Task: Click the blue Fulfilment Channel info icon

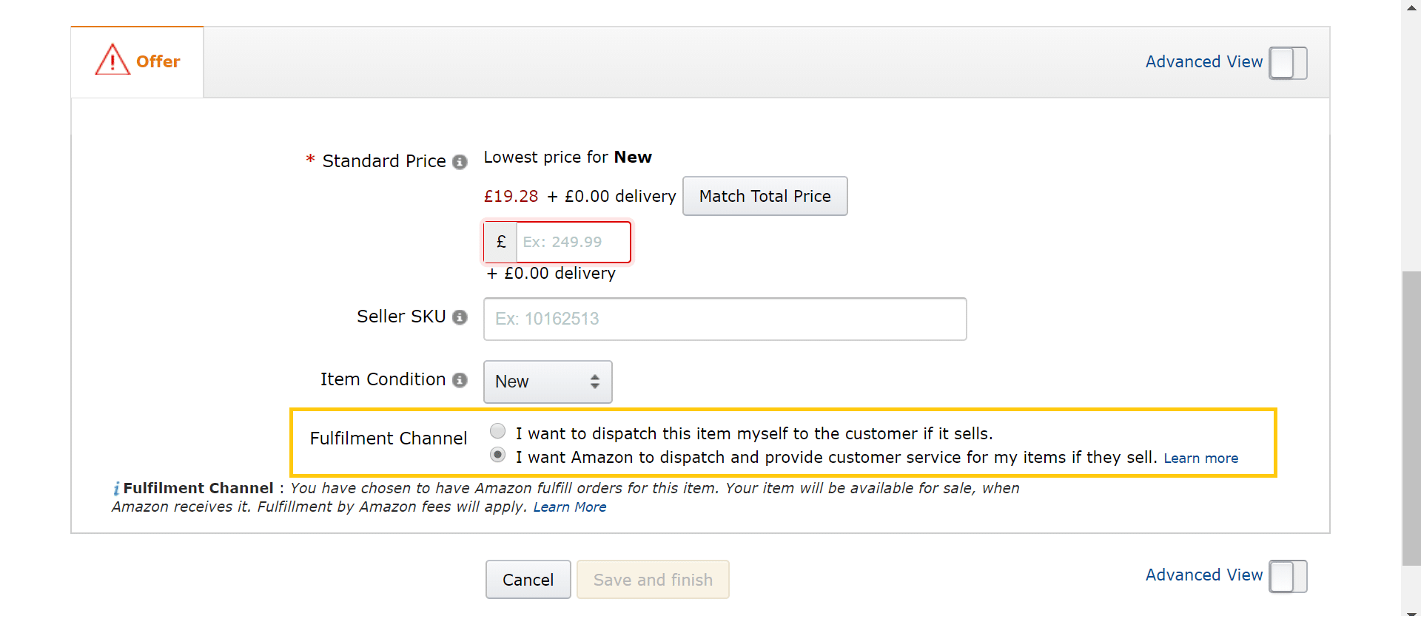Action: click(x=116, y=489)
